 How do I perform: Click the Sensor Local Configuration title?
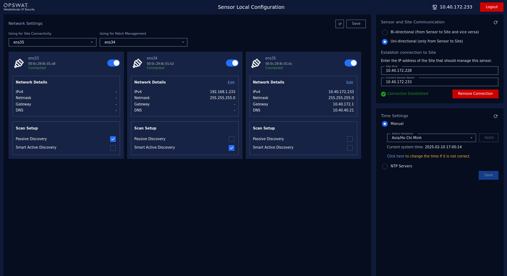(251, 7)
